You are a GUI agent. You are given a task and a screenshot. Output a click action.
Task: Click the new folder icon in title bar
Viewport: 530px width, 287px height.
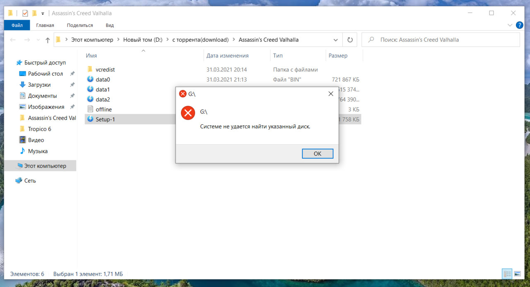(34, 13)
